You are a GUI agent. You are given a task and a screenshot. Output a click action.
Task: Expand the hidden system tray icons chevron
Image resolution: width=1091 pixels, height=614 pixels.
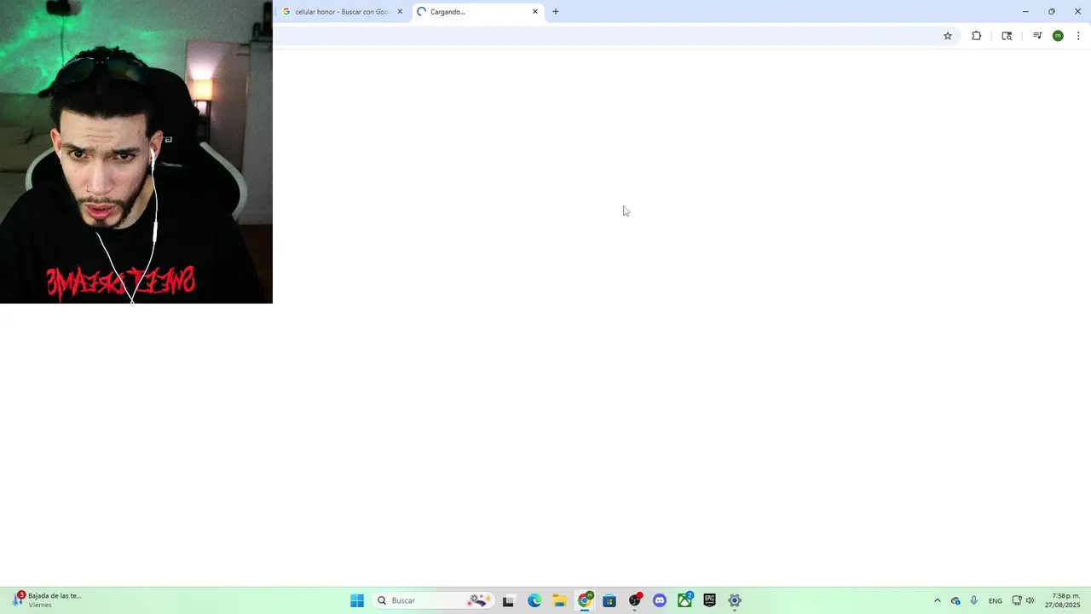click(938, 600)
